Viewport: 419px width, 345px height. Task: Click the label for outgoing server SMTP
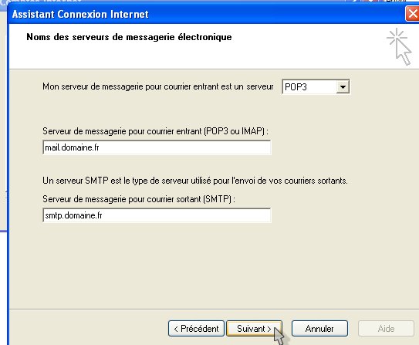(139, 199)
